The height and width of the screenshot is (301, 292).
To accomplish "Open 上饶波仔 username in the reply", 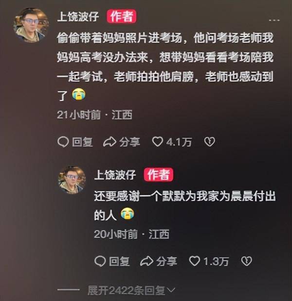I will pyautogui.click(x=115, y=175).
